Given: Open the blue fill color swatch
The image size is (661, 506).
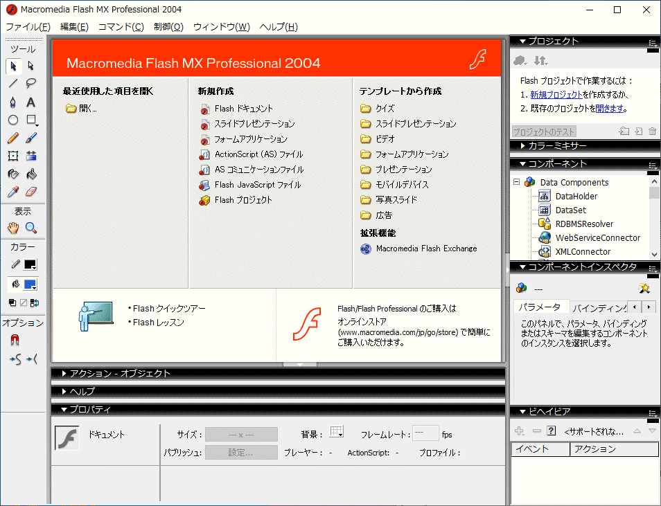Looking at the screenshot, I should point(30,284).
